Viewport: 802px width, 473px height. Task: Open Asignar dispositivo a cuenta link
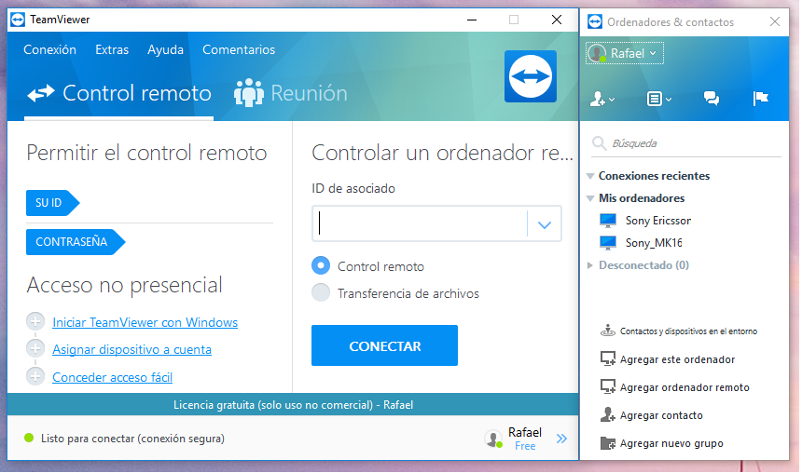point(132,349)
